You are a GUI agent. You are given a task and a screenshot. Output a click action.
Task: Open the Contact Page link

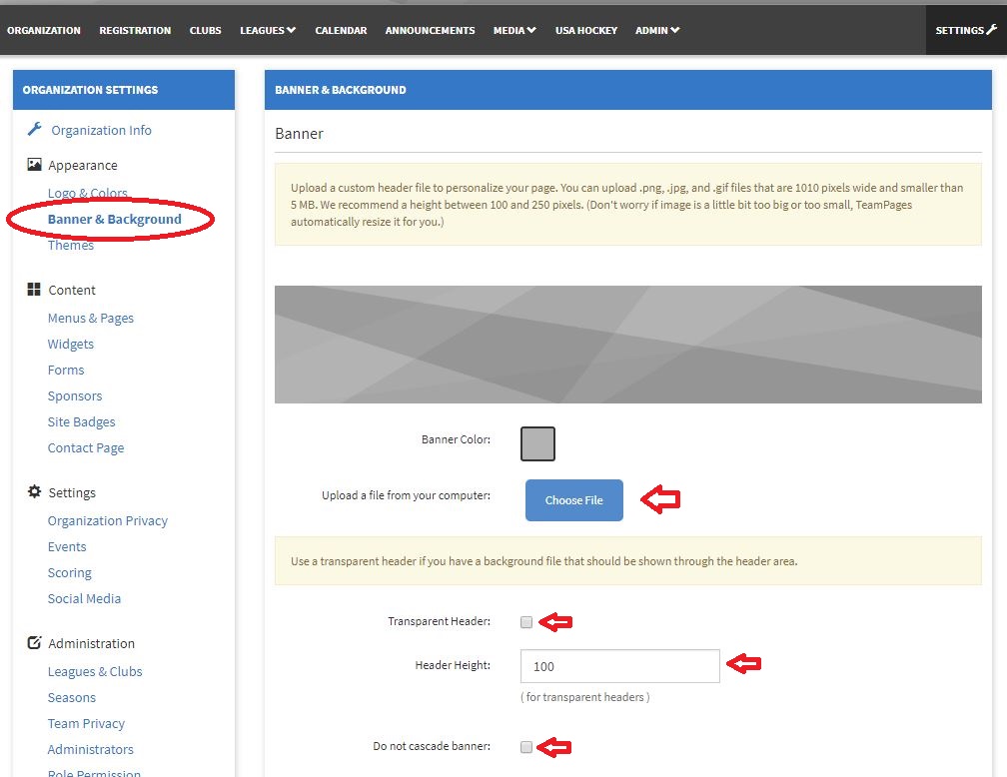click(x=86, y=447)
